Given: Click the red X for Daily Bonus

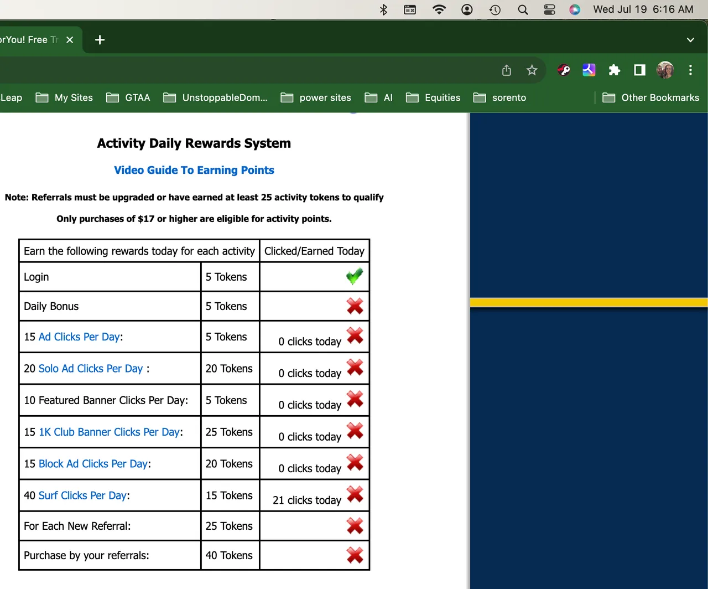Looking at the screenshot, I should pos(355,306).
